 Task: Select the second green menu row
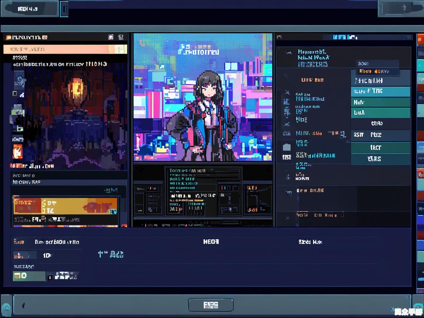tap(381, 113)
